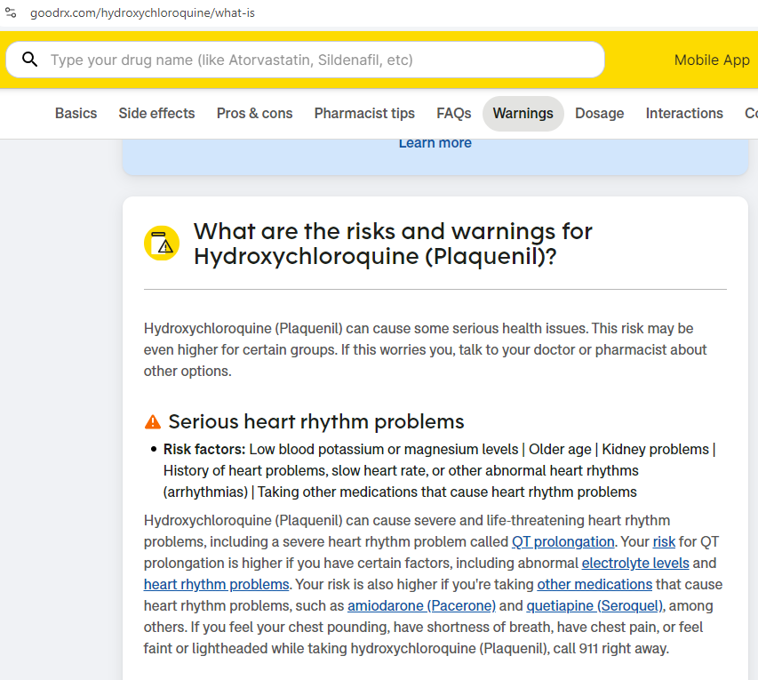
Task: Open the QT prolongation link
Action: pyautogui.click(x=563, y=541)
